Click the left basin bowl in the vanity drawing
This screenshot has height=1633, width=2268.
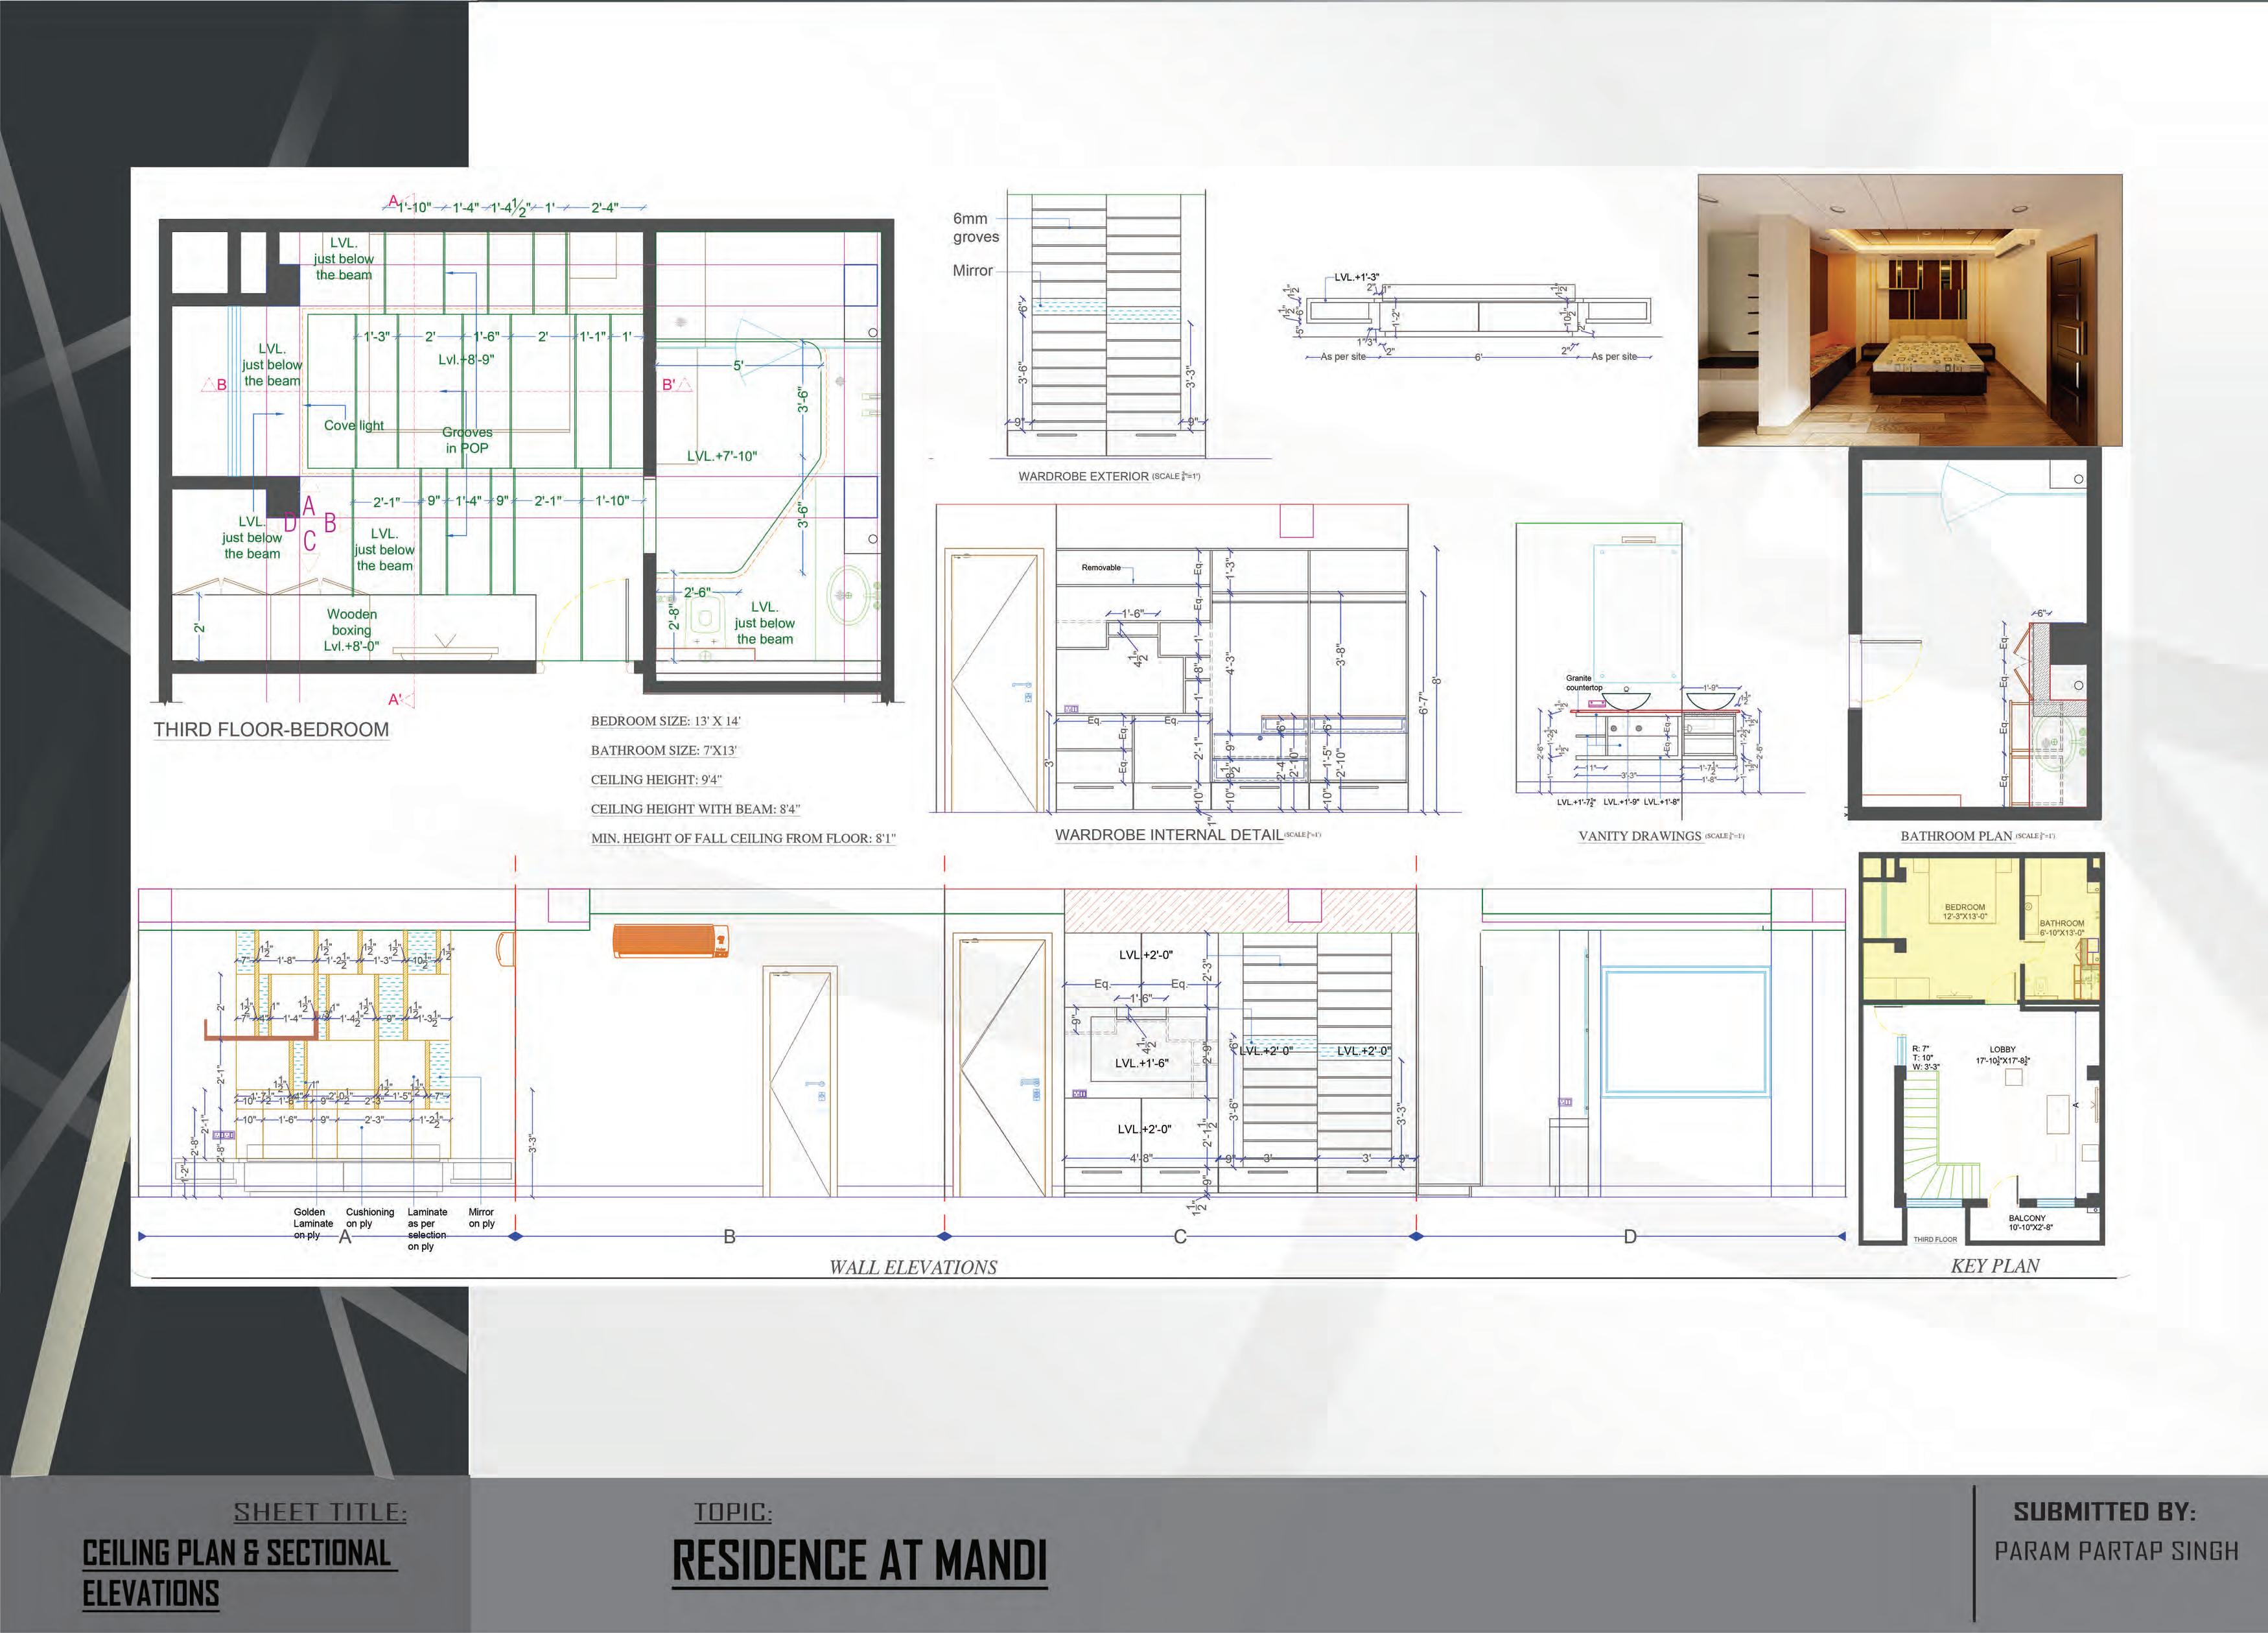tap(1626, 699)
